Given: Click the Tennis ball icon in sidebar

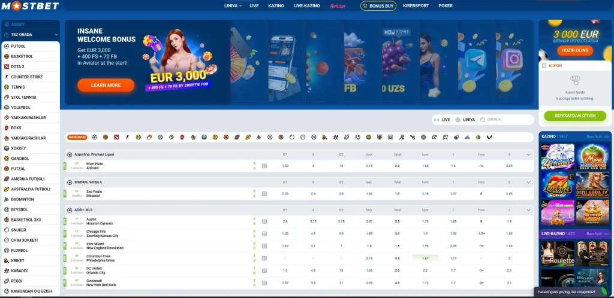Looking at the screenshot, I should pyautogui.click(x=7, y=87).
